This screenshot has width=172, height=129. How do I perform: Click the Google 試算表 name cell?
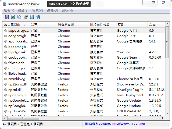[x=128, y=63]
